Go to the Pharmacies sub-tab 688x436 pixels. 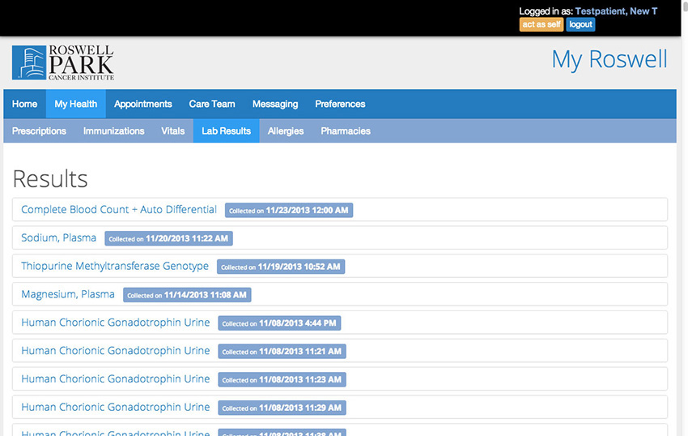coord(346,131)
